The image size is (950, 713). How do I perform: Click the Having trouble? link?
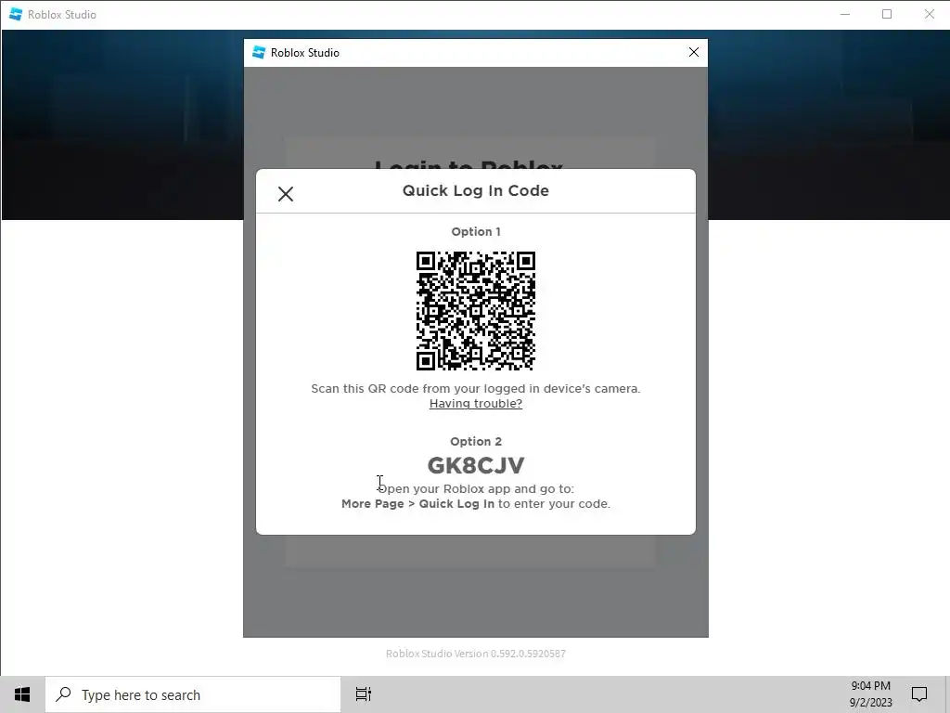(476, 404)
